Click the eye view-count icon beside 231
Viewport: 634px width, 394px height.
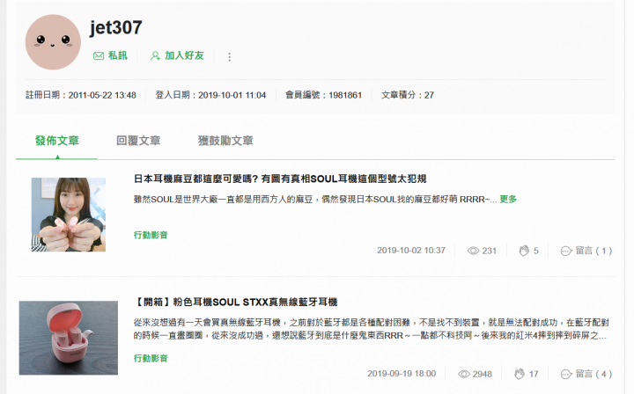click(473, 251)
